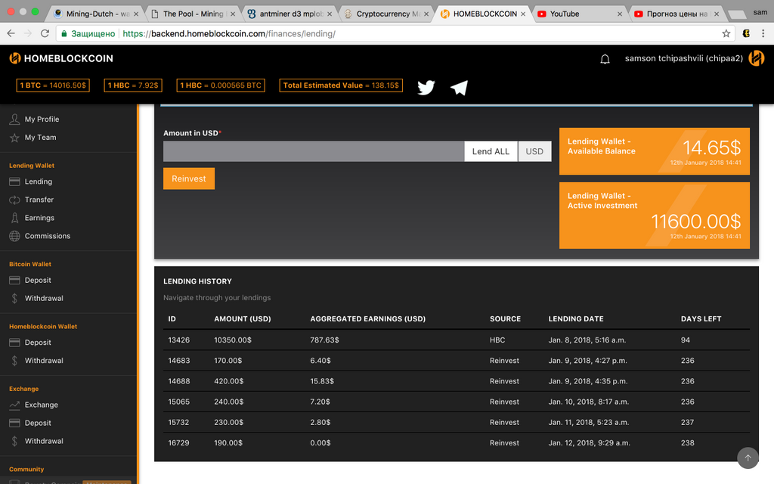Open the Twitter bird icon link
The width and height of the screenshot is (774, 484).
pyautogui.click(x=426, y=87)
